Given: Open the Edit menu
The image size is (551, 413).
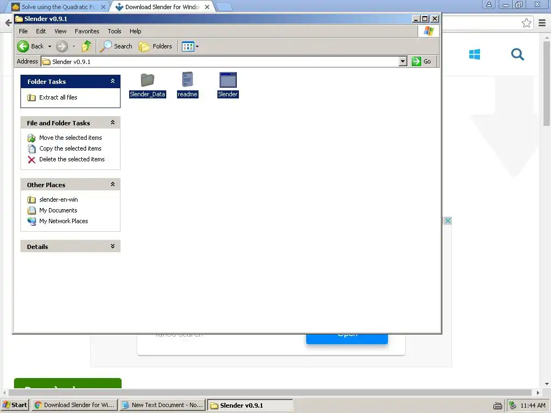Looking at the screenshot, I should [41, 31].
